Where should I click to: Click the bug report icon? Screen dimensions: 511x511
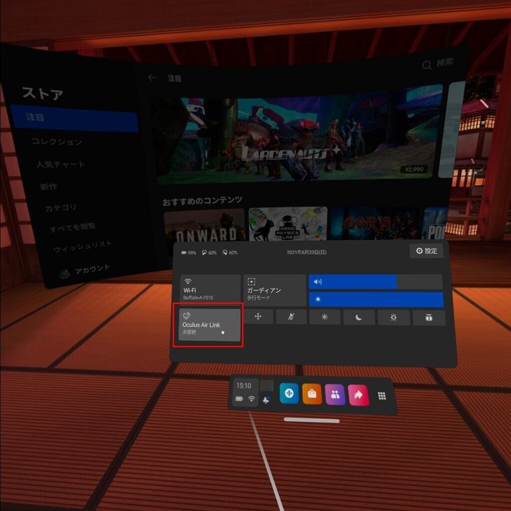pyautogui.click(x=429, y=317)
